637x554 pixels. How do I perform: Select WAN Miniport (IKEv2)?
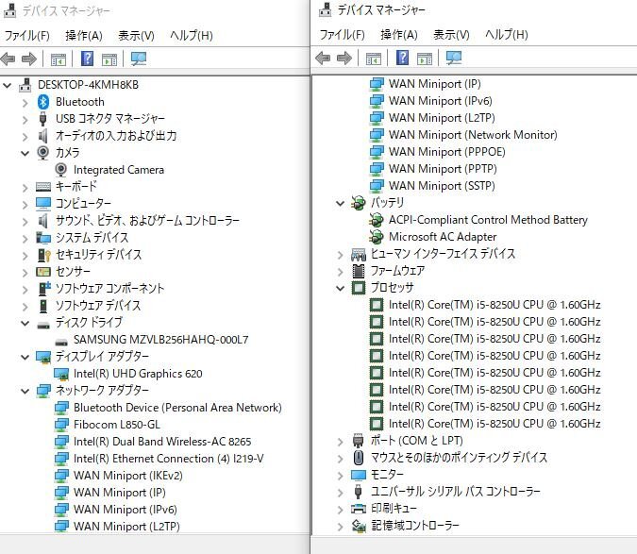128,476
